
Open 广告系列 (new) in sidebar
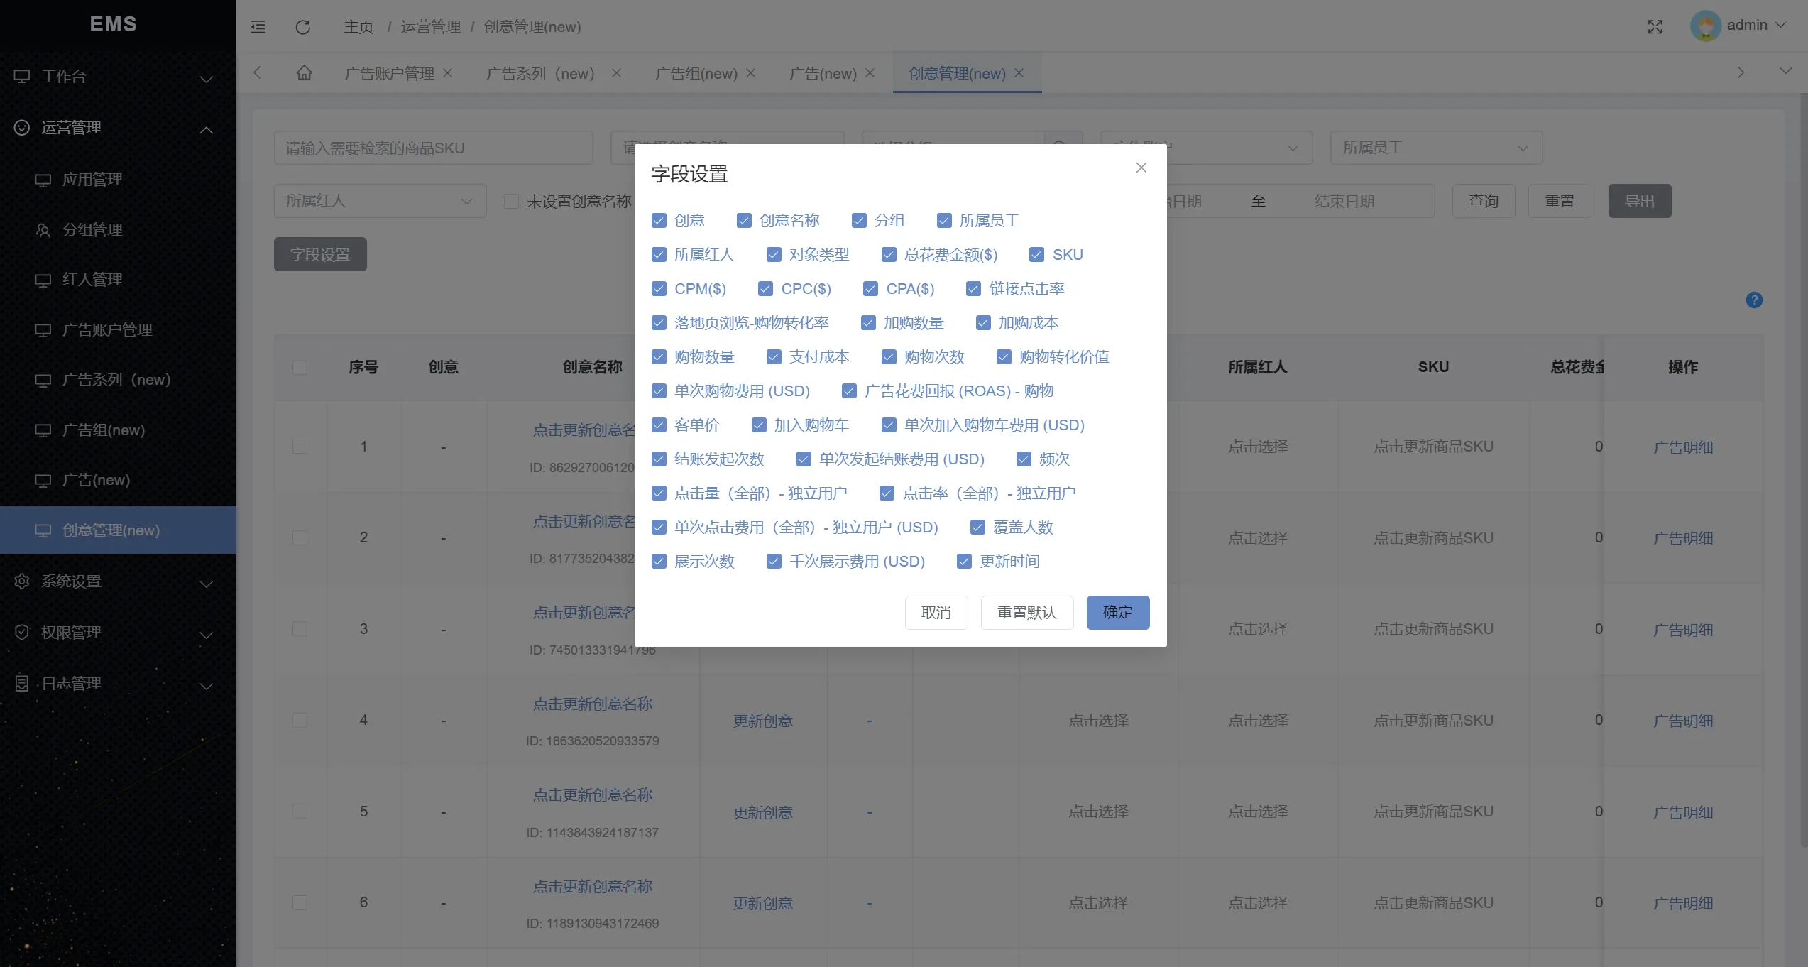tap(118, 380)
